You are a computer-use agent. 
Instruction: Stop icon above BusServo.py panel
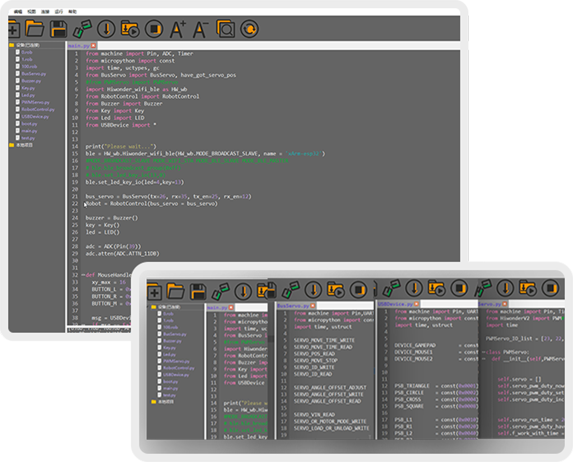tap(359, 290)
